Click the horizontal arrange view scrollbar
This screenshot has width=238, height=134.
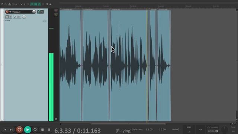(128, 124)
